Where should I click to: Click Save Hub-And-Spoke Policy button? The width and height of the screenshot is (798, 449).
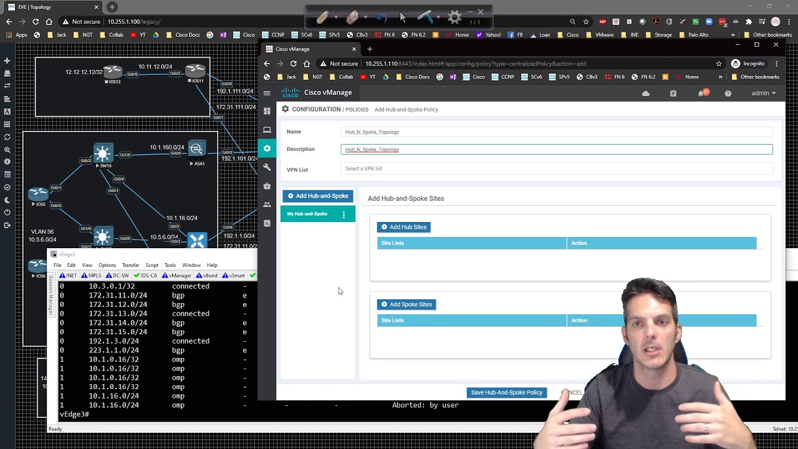[x=507, y=393]
